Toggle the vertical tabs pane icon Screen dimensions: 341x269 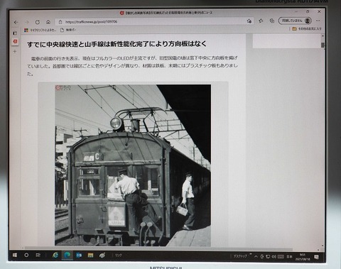point(15,33)
